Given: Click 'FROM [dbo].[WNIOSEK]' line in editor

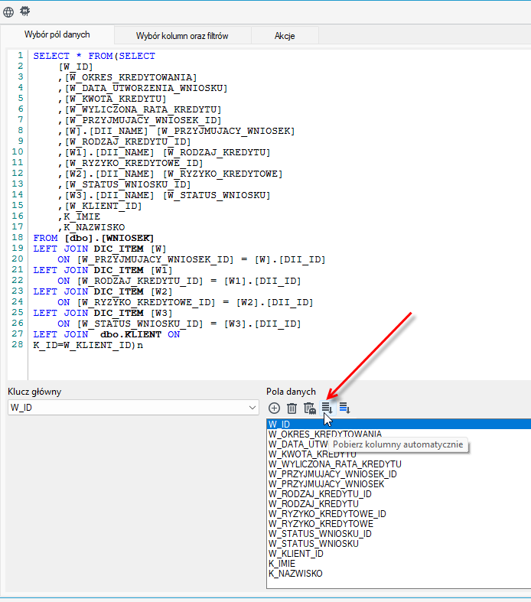Looking at the screenshot, I should [x=93, y=238].
